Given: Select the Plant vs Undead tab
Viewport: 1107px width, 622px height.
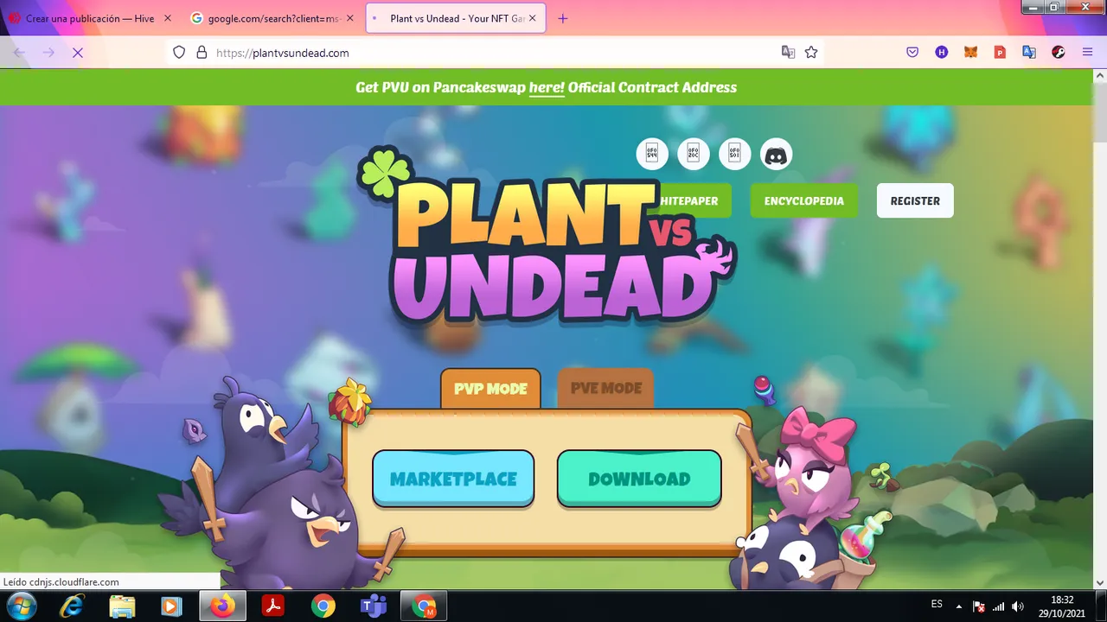Looking at the screenshot, I should pyautogui.click(x=456, y=18).
